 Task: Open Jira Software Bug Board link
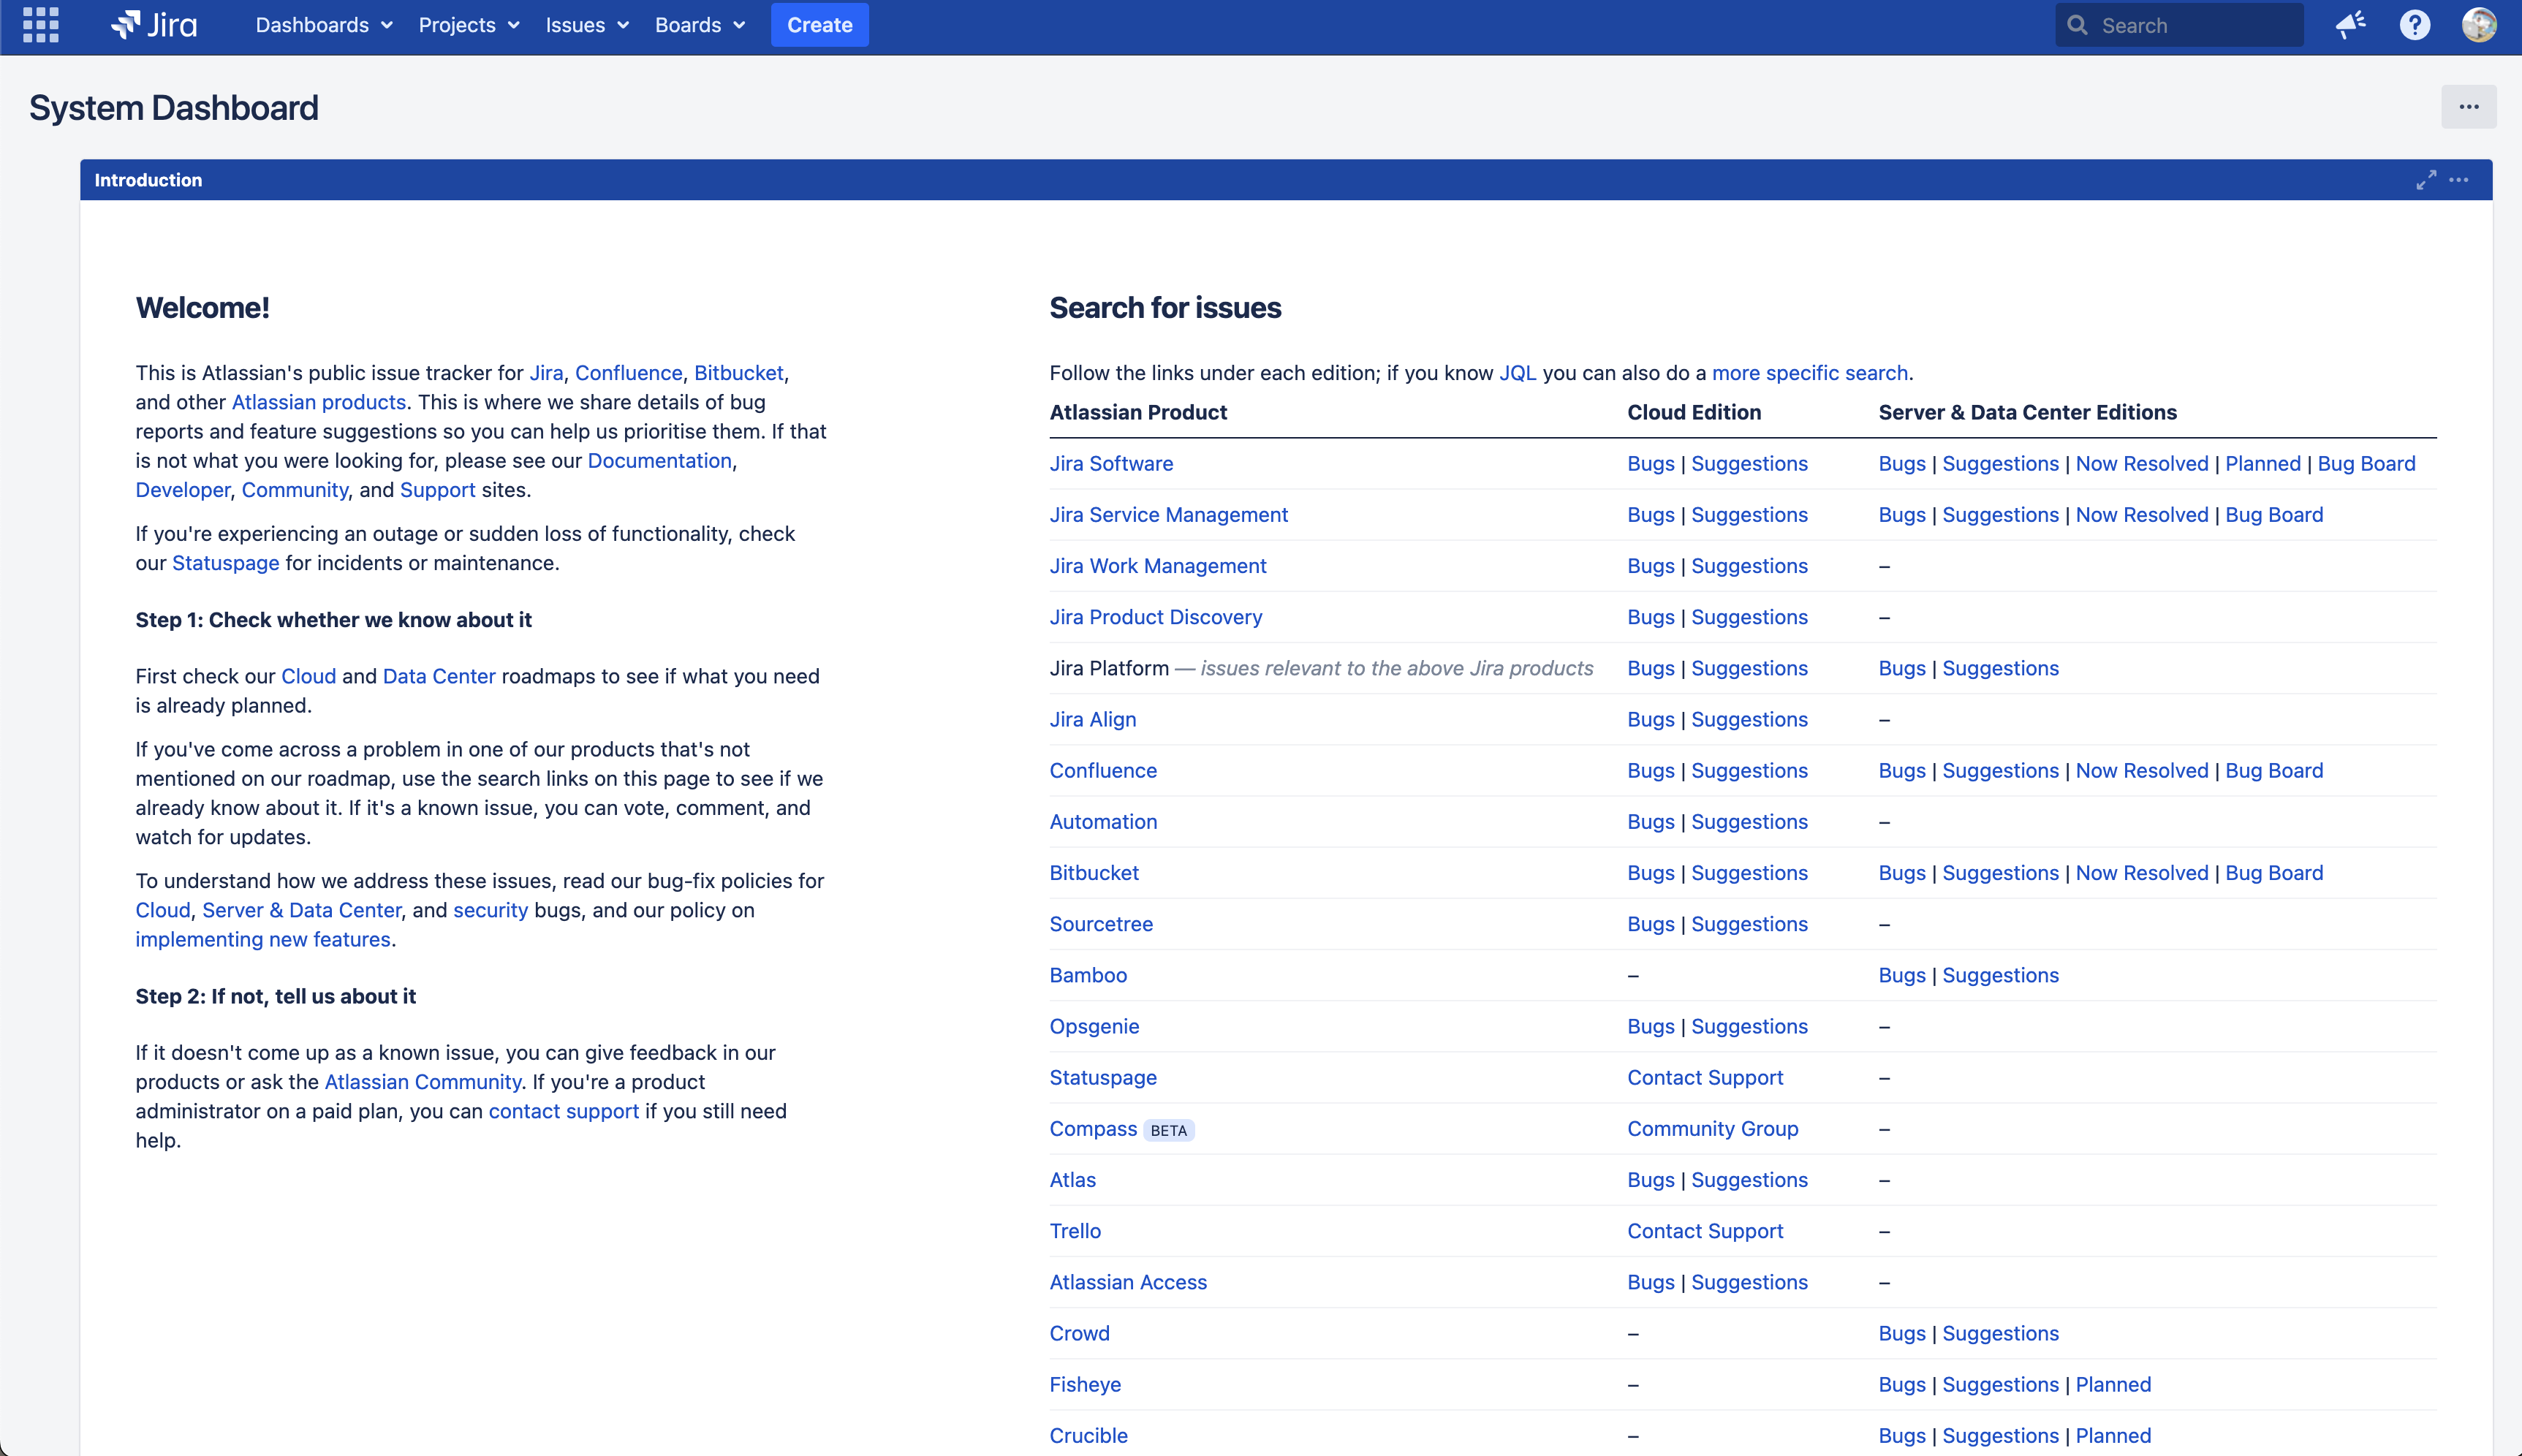2366,464
